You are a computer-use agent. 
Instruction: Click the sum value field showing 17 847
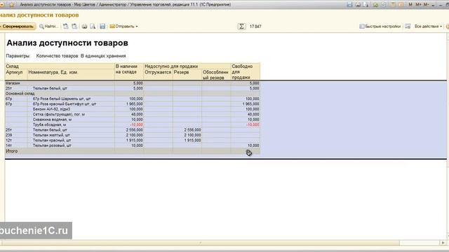pyautogui.click(x=255, y=27)
